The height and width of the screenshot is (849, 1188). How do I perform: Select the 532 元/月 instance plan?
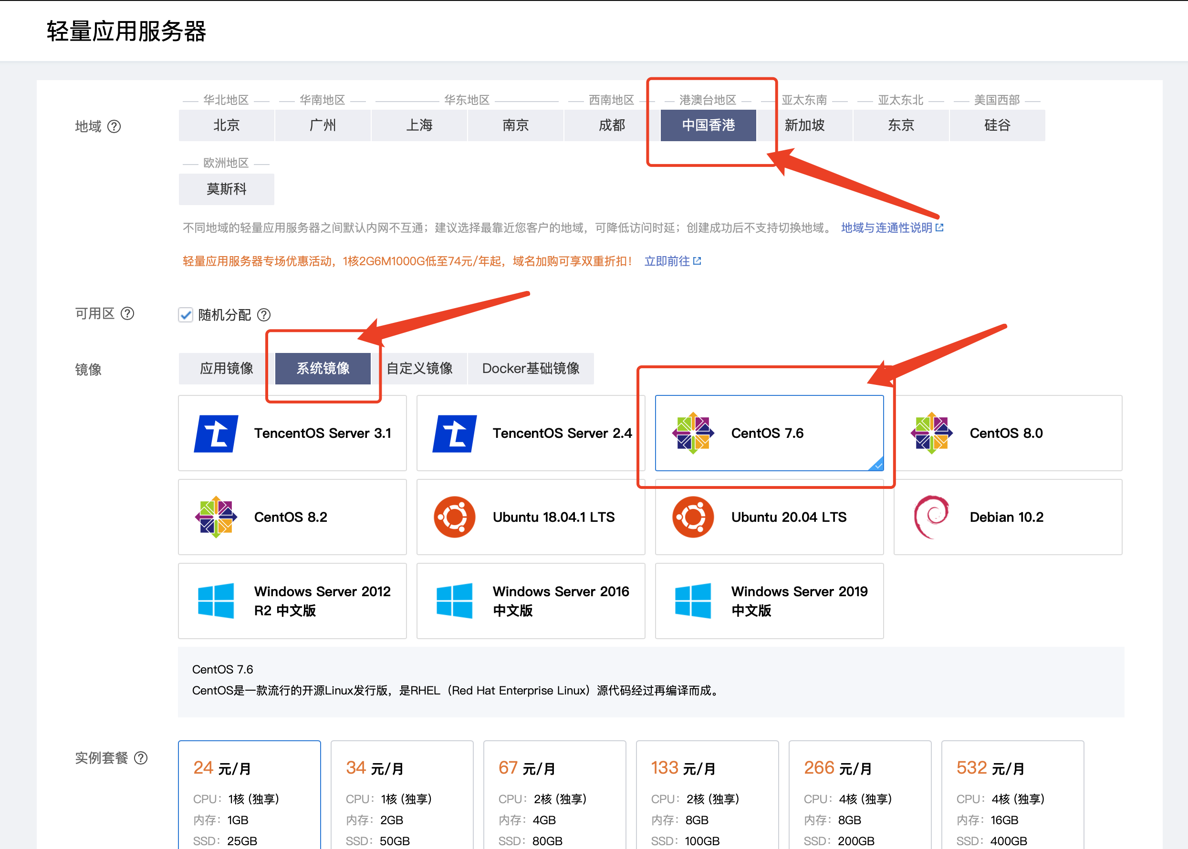(x=1013, y=795)
